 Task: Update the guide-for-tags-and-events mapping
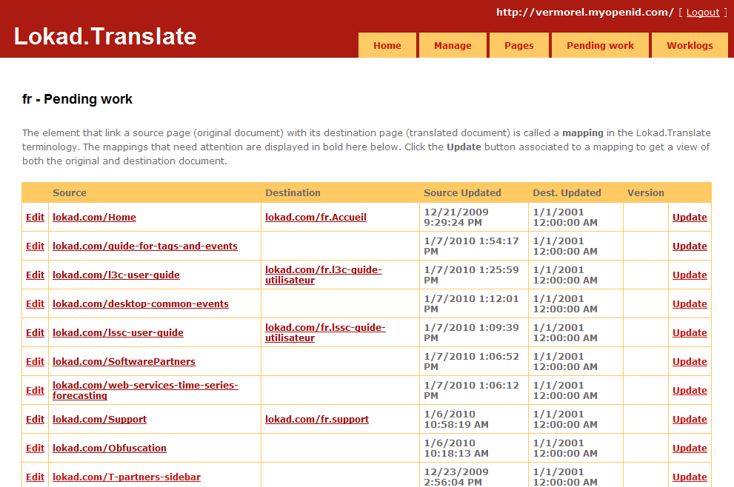click(690, 246)
